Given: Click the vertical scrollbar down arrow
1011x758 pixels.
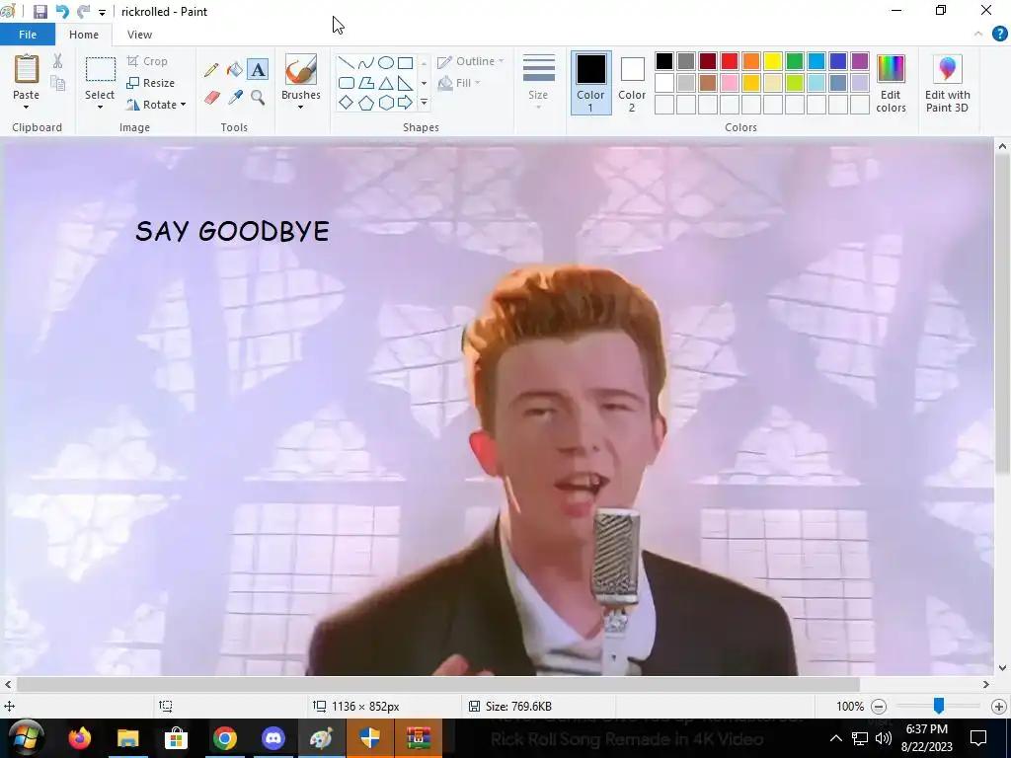Looking at the screenshot, I should click(x=1002, y=668).
